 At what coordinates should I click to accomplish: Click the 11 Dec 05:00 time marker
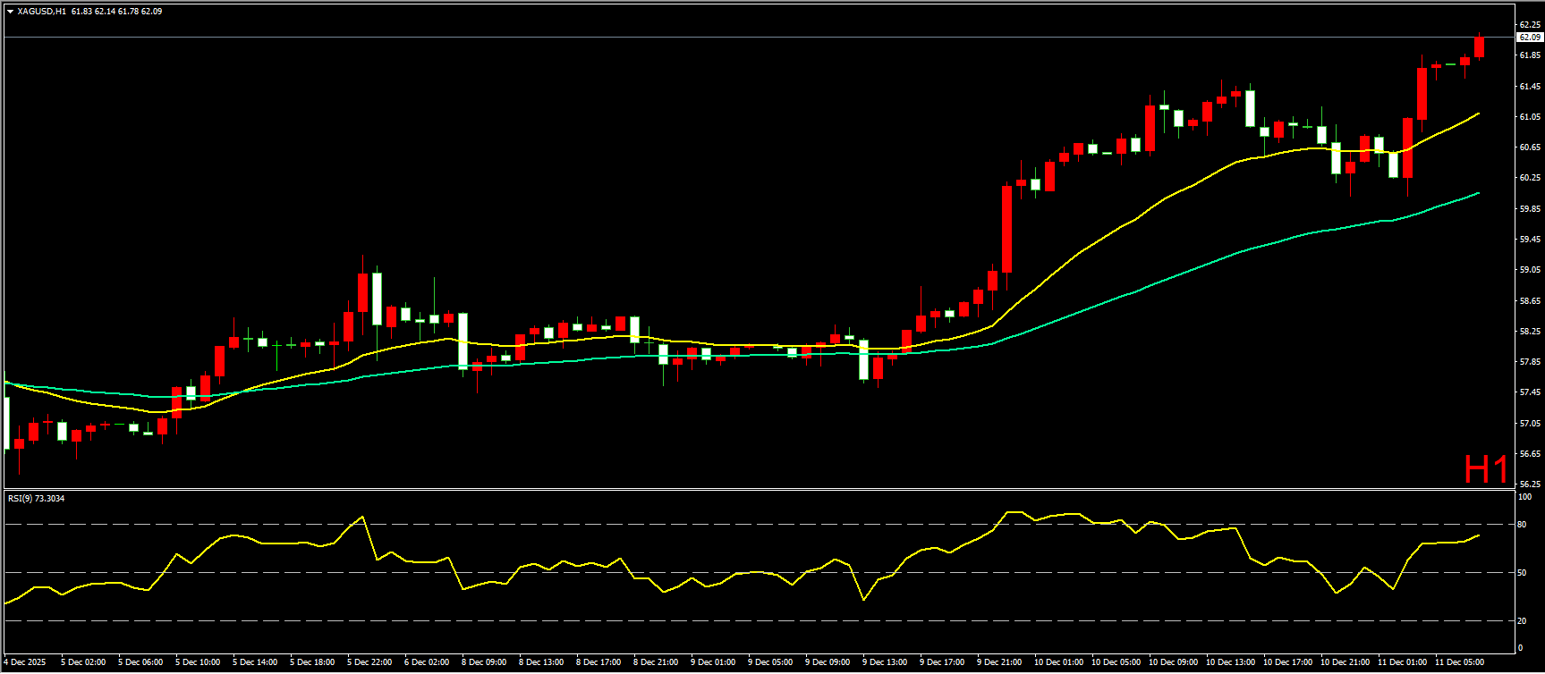click(1457, 662)
